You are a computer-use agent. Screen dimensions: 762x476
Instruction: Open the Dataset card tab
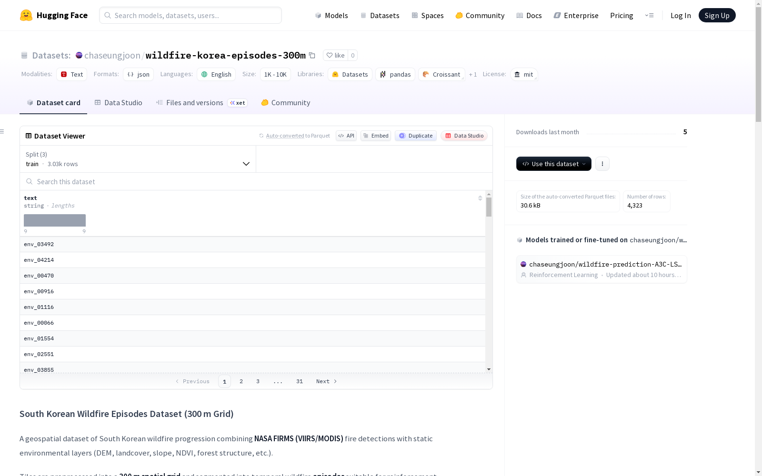[x=53, y=103]
